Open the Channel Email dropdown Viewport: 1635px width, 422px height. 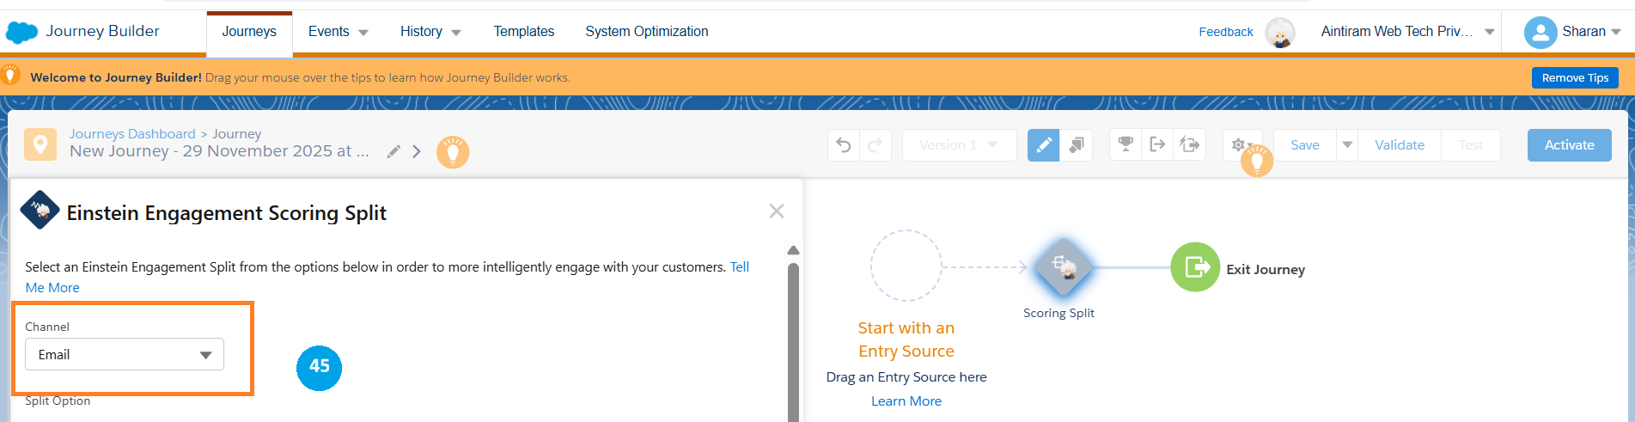125,354
